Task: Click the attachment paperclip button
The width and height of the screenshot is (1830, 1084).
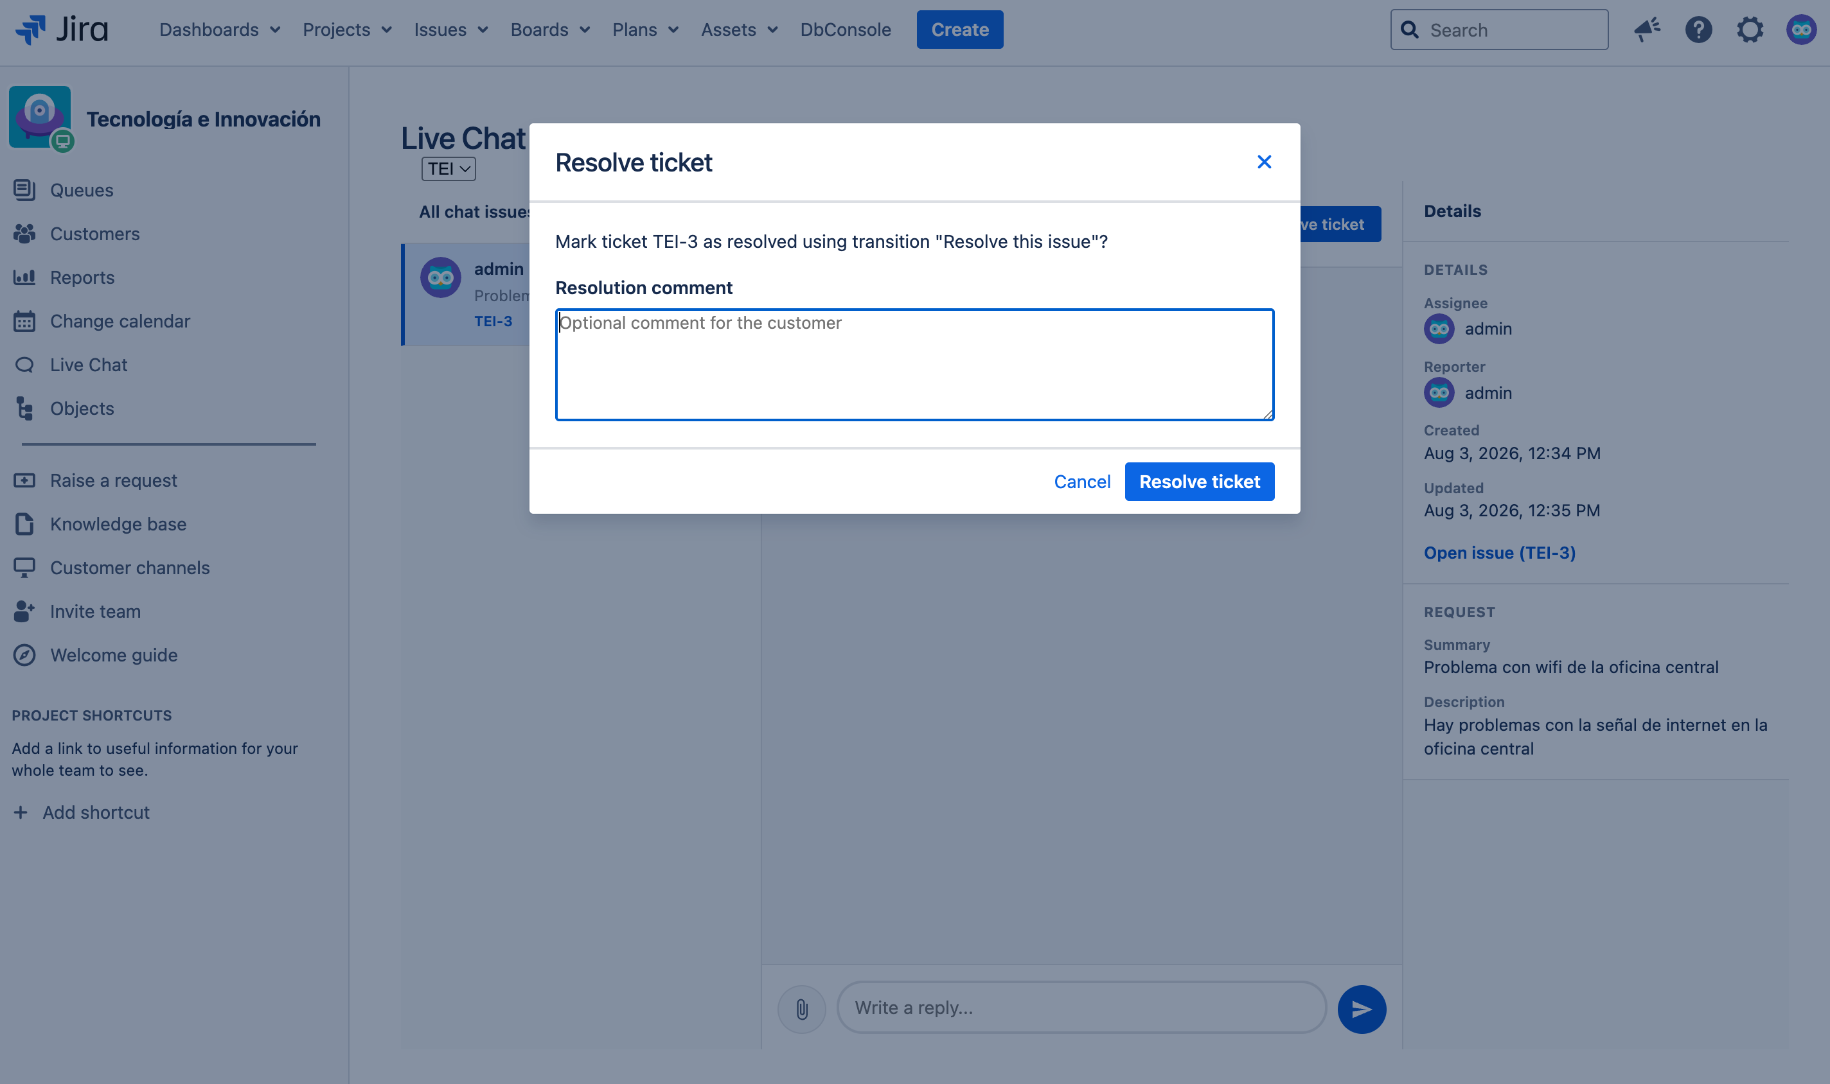Action: tap(802, 1009)
